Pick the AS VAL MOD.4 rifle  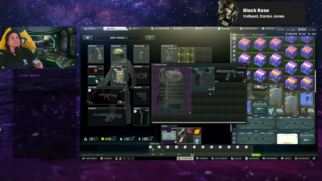(x=230, y=75)
